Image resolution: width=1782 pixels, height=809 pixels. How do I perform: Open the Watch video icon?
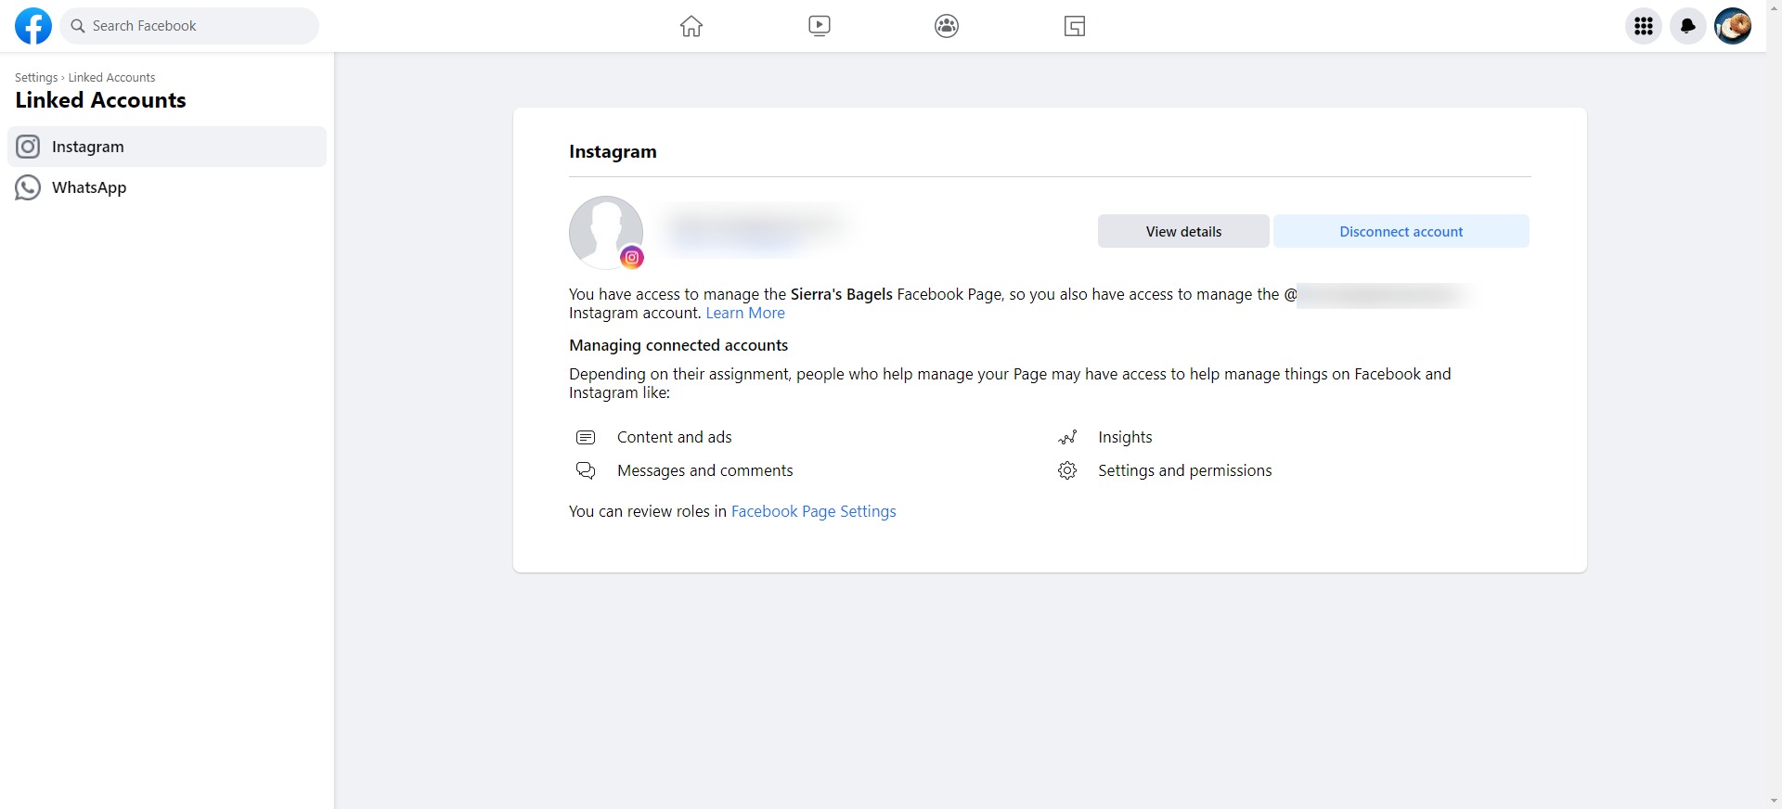tap(820, 26)
